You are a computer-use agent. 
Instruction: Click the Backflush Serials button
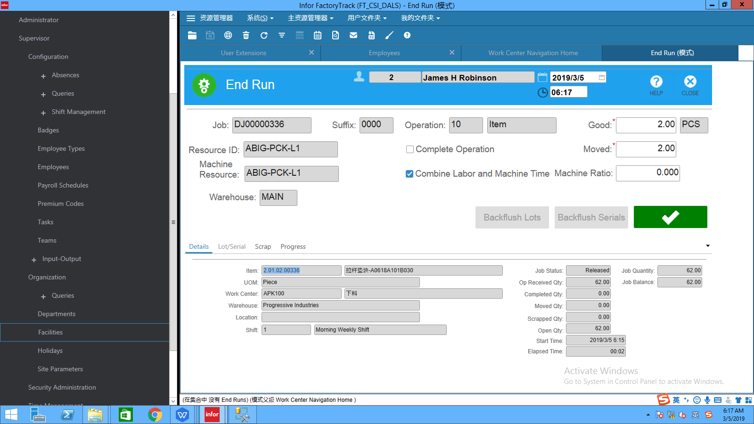pos(591,217)
